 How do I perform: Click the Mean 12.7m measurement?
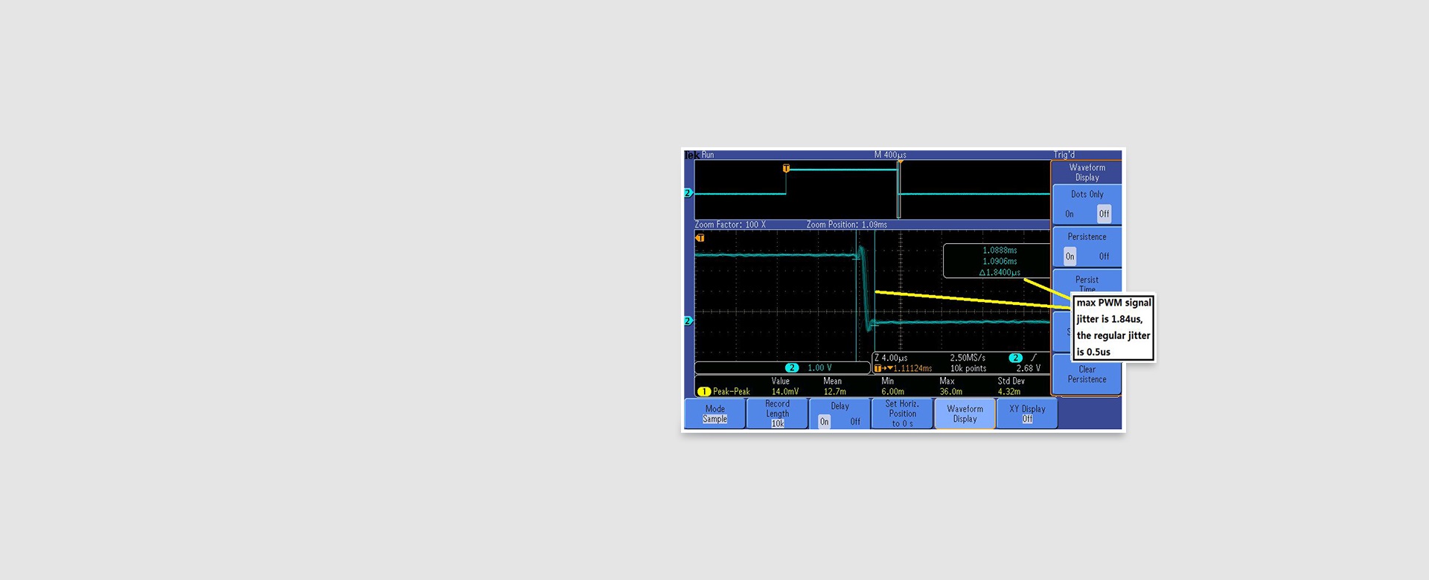(834, 386)
